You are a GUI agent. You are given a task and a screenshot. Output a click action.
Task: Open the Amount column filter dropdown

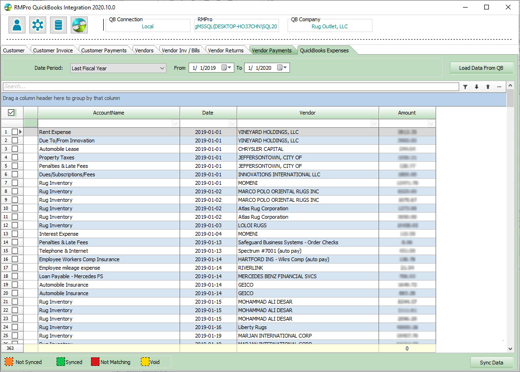click(x=431, y=124)
